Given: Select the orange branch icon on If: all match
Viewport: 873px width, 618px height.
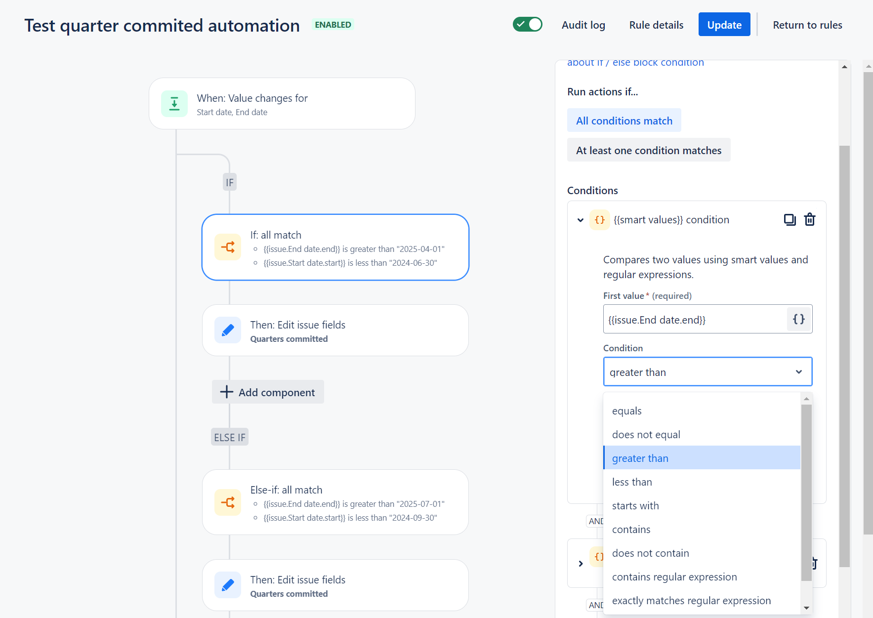Looking at the screenshot, I should coord(228,247).
